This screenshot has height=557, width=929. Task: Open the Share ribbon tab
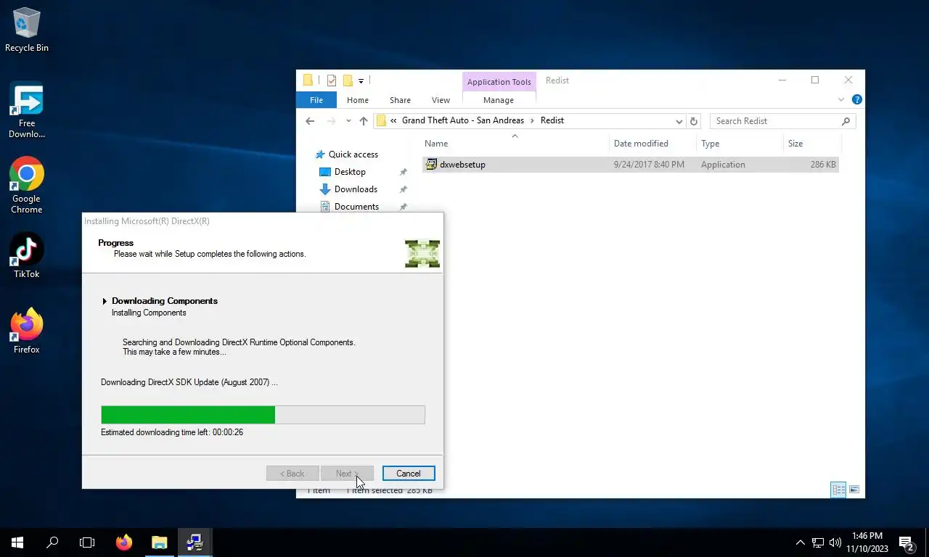400,100
